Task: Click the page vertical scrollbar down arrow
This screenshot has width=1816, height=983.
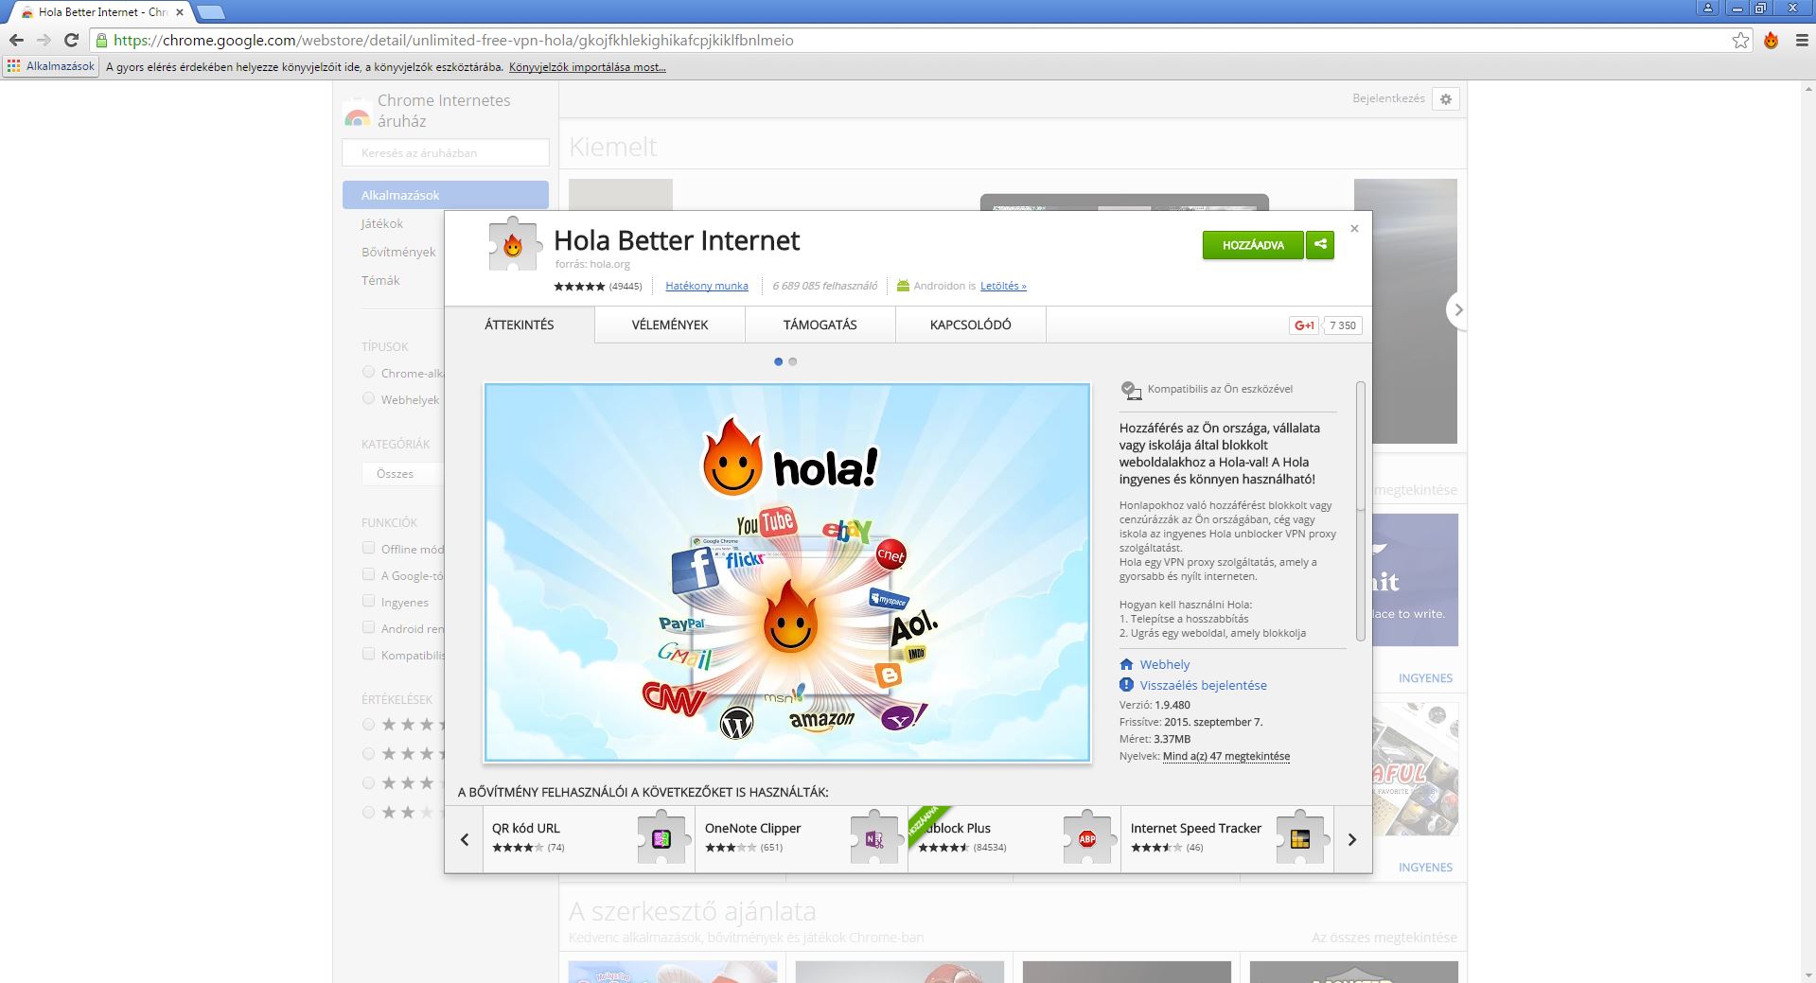Action: 1807,974
